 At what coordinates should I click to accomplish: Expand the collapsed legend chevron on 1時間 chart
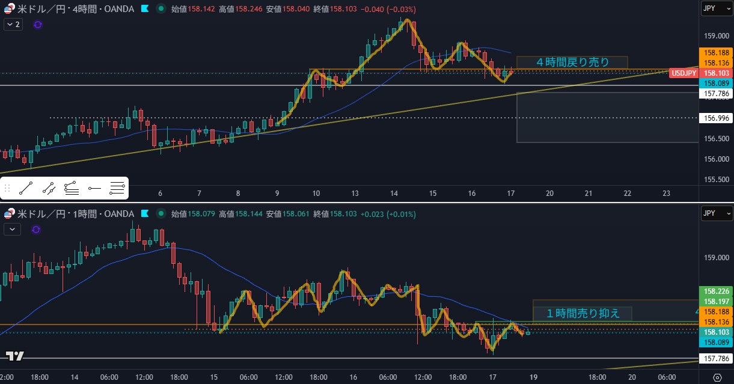tap(12, 229)
